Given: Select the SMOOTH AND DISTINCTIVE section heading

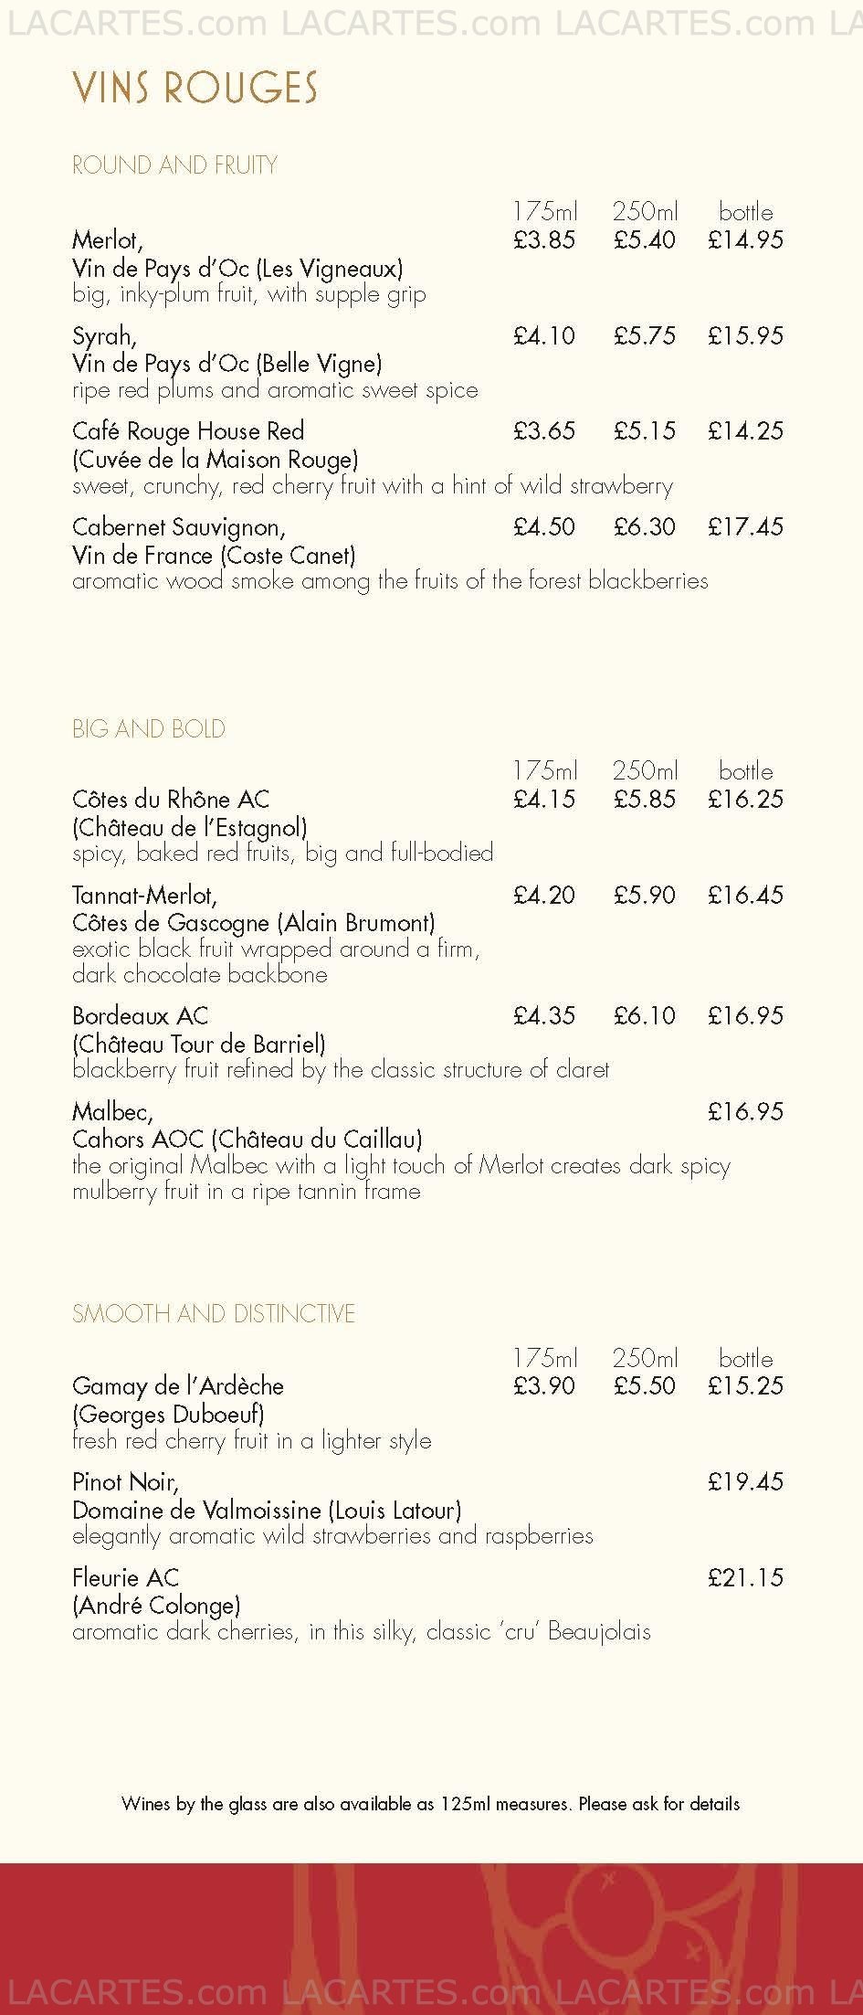Looking at the screenshot, I should (214, 1314).
